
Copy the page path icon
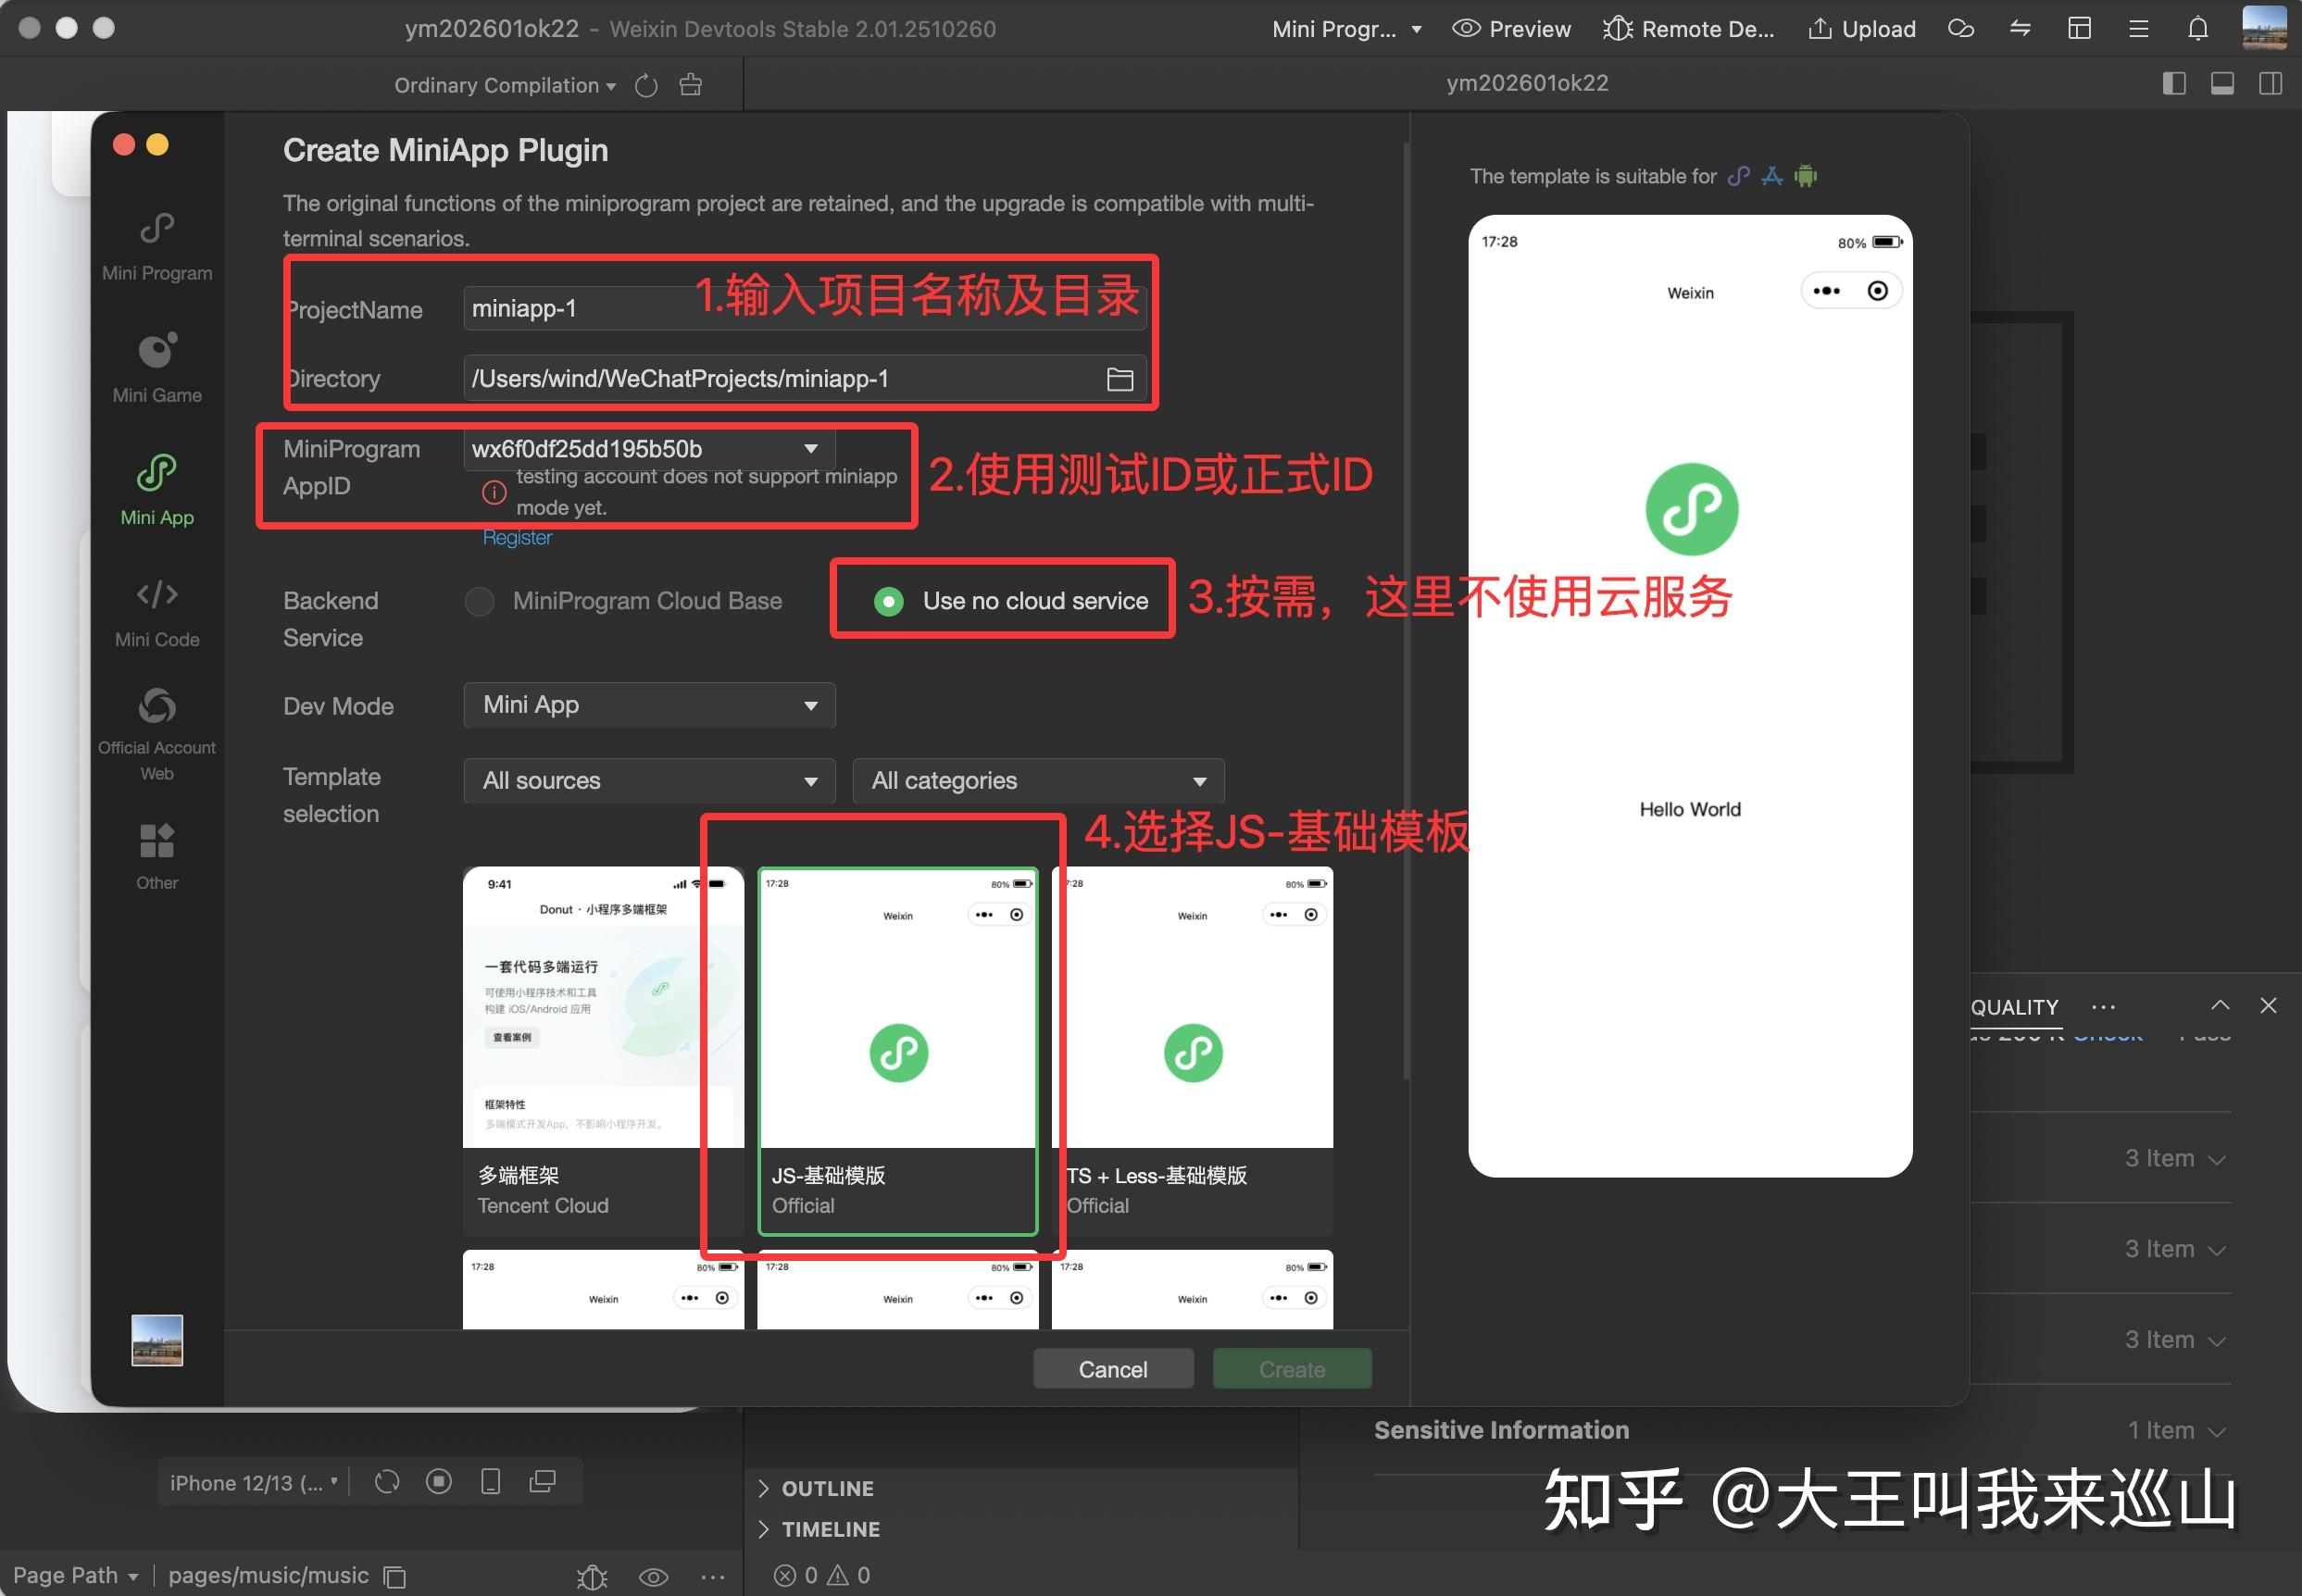[x=395, y=1577]
